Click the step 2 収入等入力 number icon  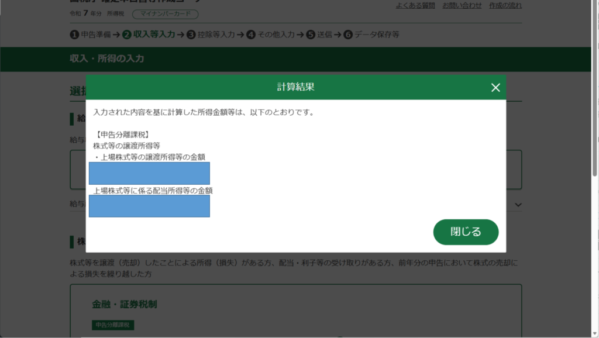[x=127, y=35]
